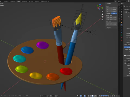
Task: Open the UV menu in viewport header
Action: (x=27, y=96)
